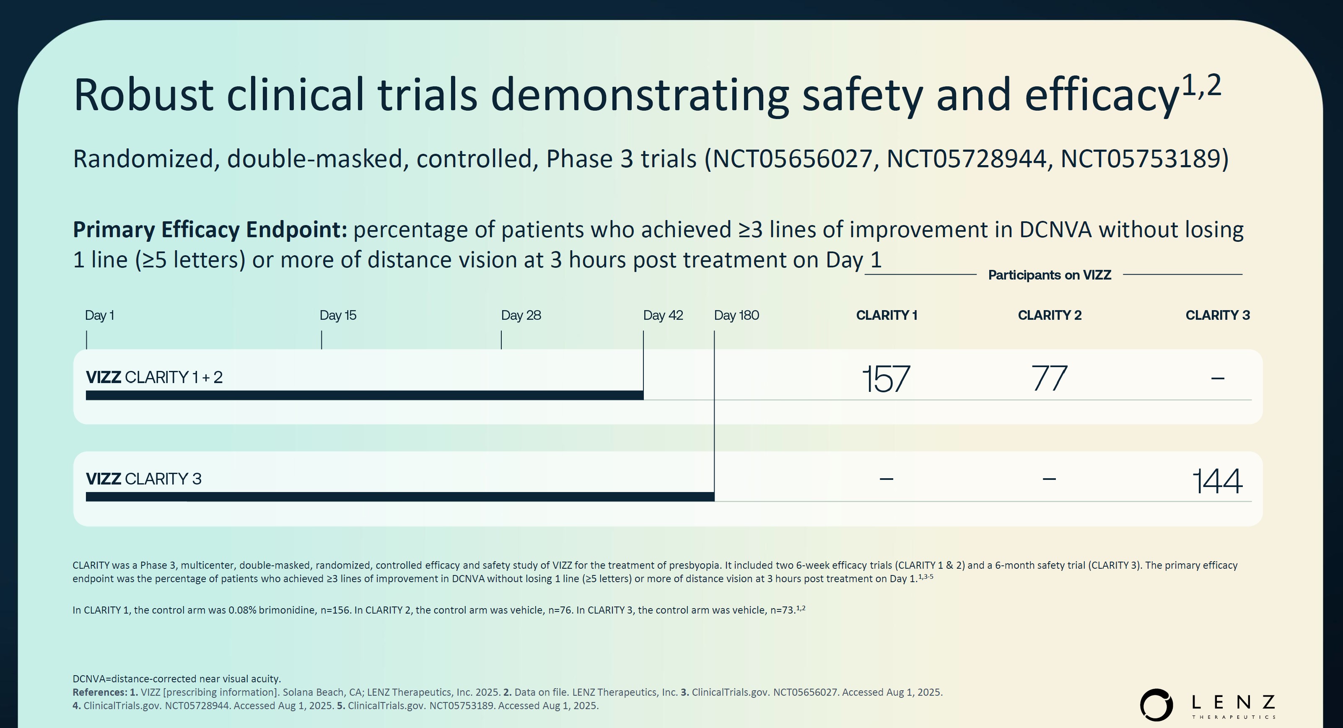
Task: Click the VIZZ CLARITY 1 + 2 row label
Action: (154, 377)
